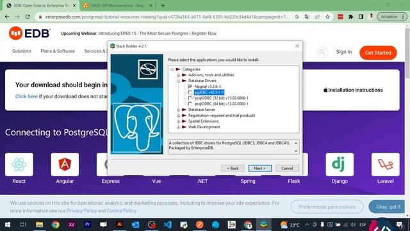Close the Stack Builder dialog
This screenshot has height=231, width=410.
pos(297,46)
